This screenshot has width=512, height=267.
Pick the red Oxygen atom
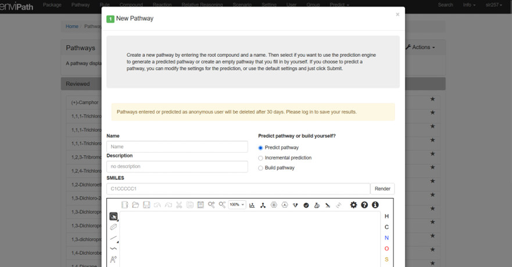click(x=386, y=248)
